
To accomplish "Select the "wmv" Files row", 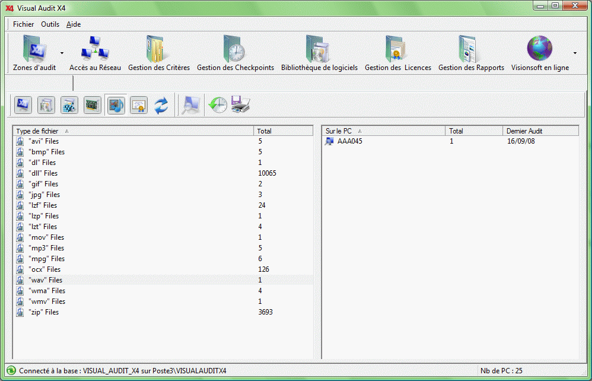I will (163, 301).
